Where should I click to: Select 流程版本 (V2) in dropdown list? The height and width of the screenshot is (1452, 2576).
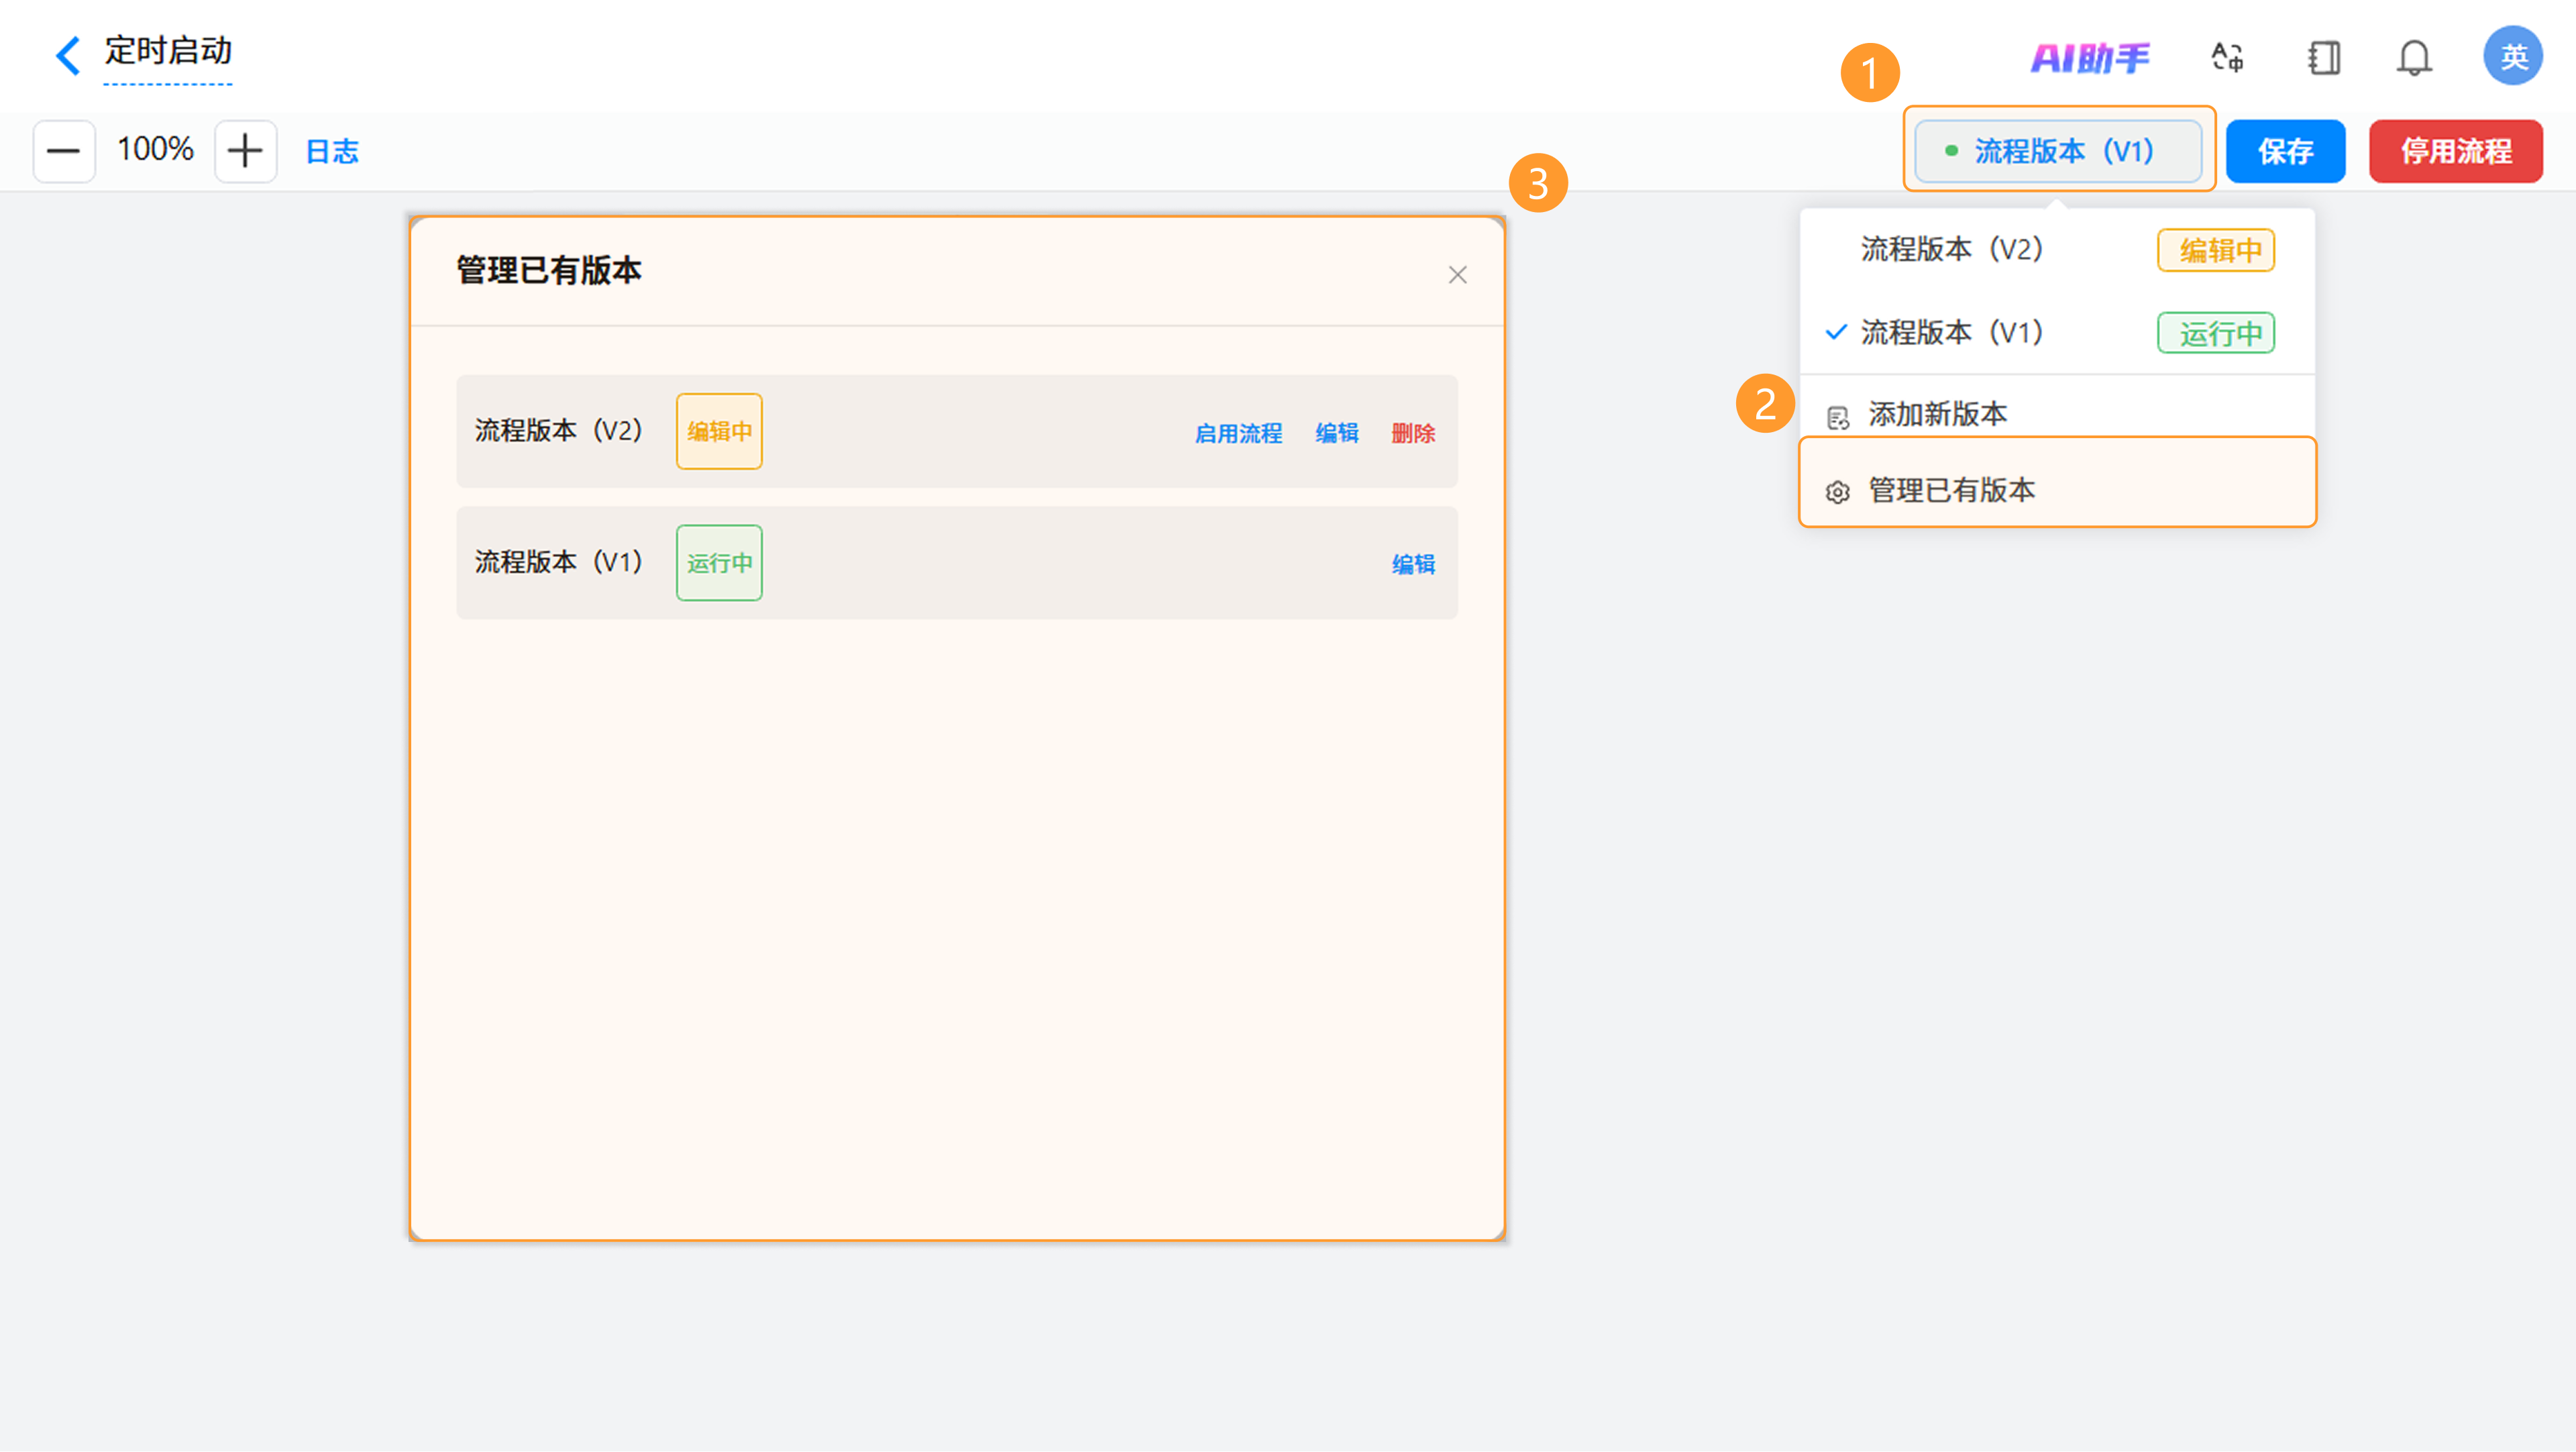pyautogui.click(x=2057, y=249)
